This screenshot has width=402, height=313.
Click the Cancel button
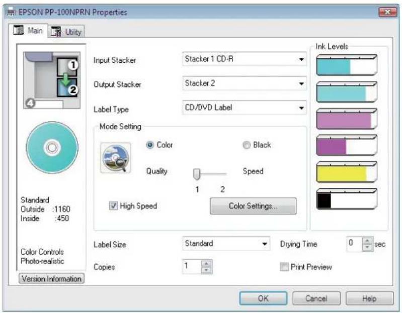[x=316, y=298]
